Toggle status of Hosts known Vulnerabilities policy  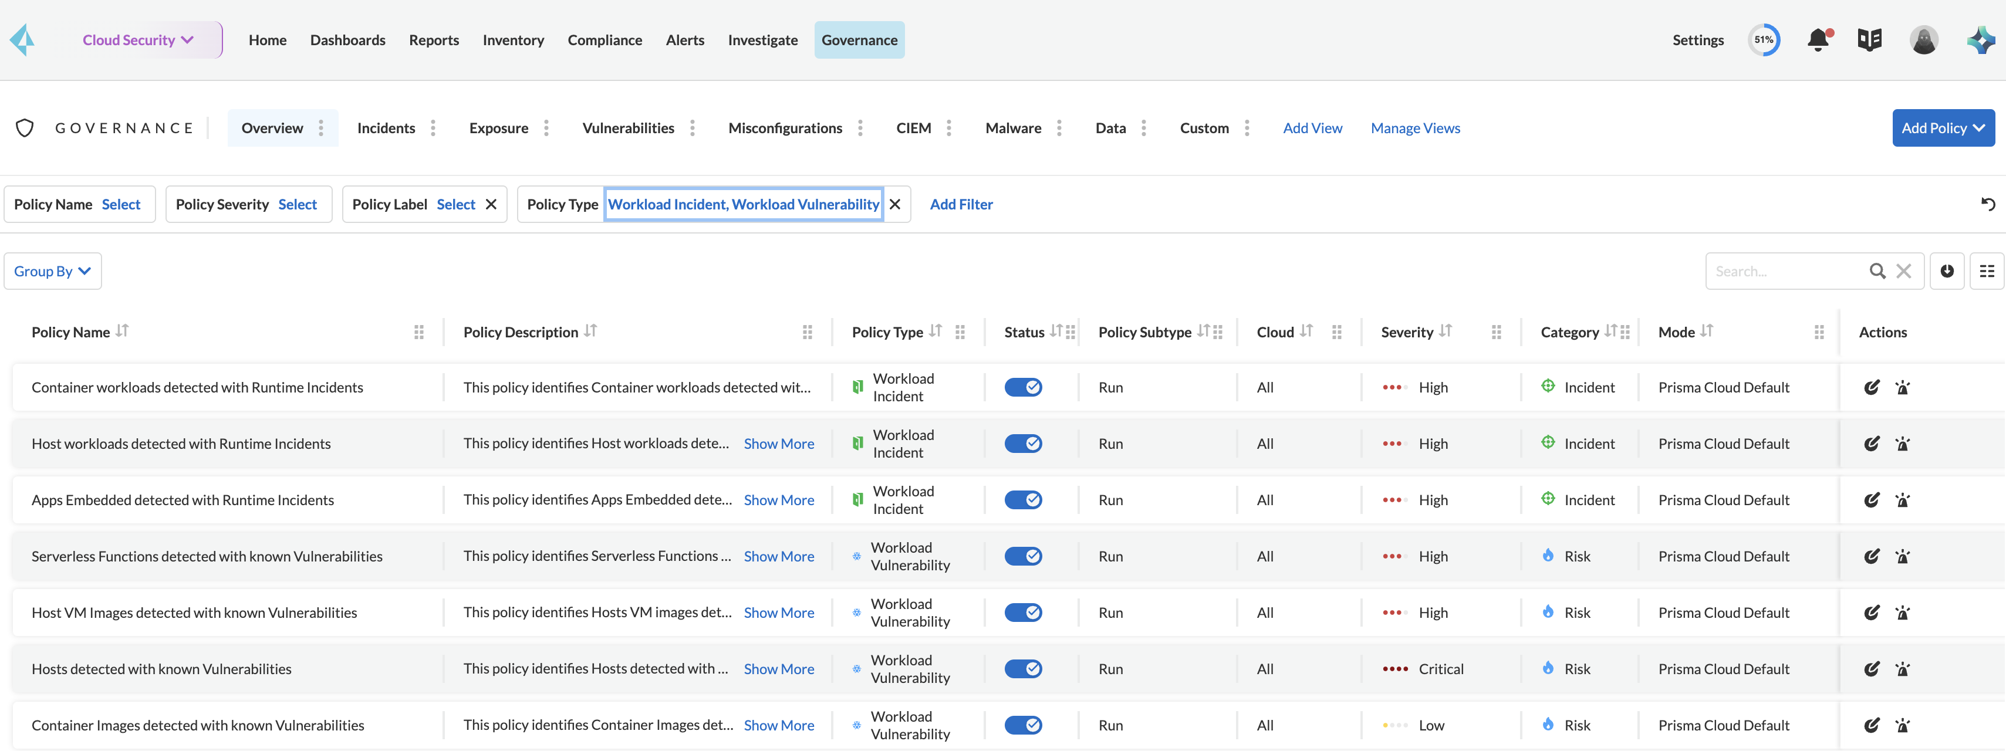tap(1023, 668)
